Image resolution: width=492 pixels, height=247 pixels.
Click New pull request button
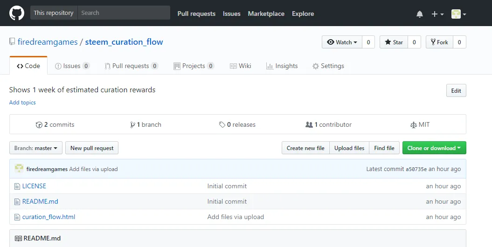pyautogui.click(x=92, y=148)
